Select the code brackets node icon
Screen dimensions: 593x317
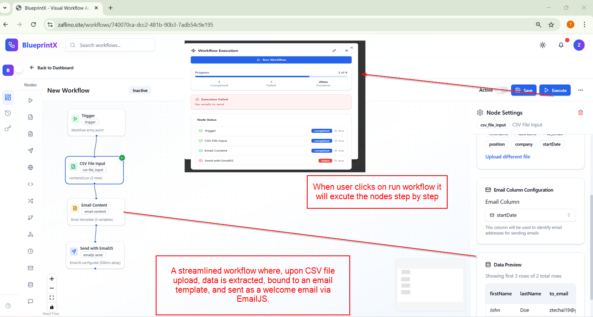[x=31, y=184]
